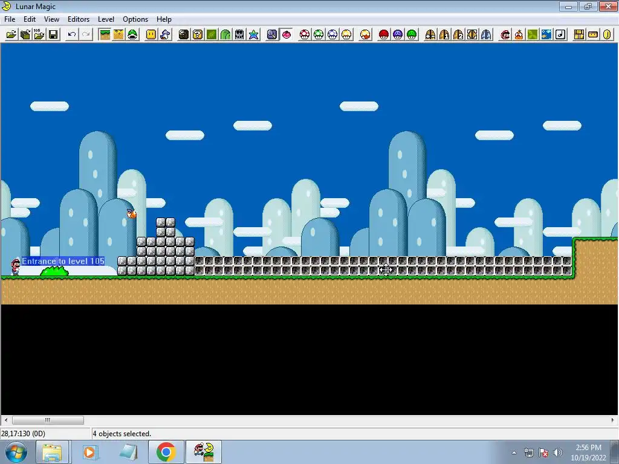Click the magnifying glass icon

[x=272, y=34]
